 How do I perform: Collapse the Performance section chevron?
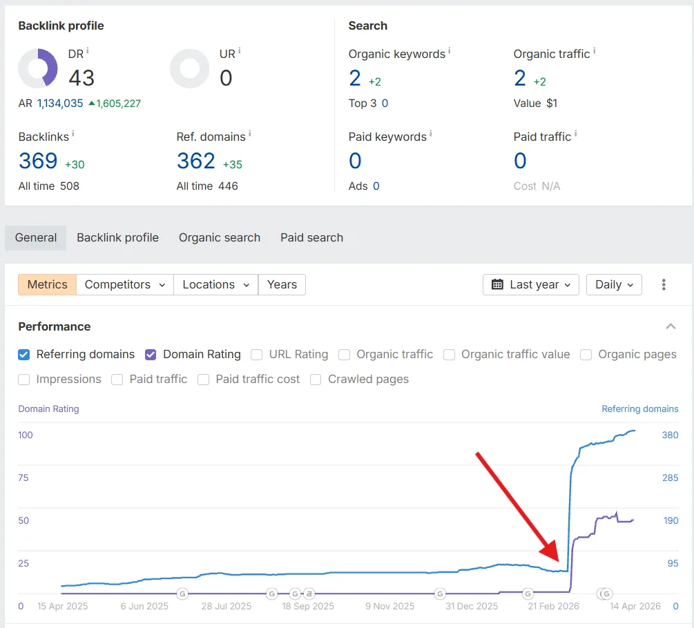click(x=670, y=326)
